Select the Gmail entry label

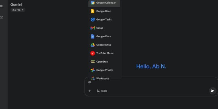(100, 28)
